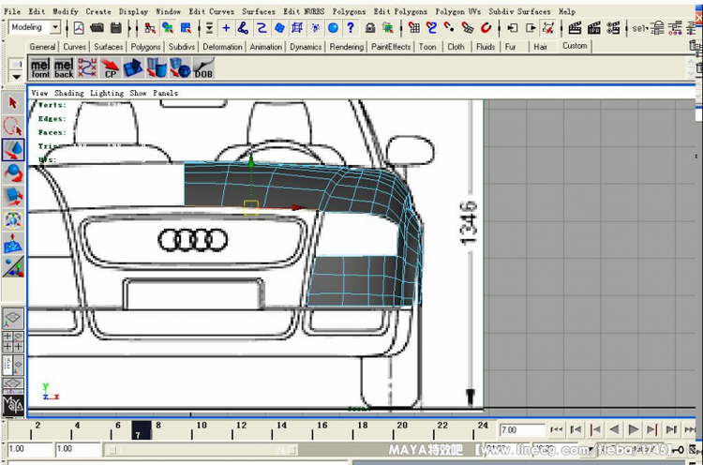Pick the Universal Manipulator tool
Screen dimensions: 703x465
13,219
